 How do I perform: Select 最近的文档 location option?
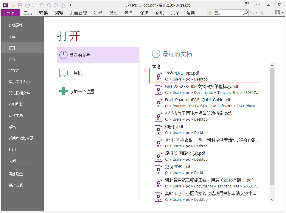click(x=98, y=55)
